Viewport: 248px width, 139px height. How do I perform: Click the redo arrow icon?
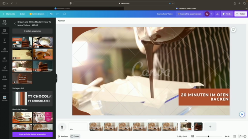[57, 14]
